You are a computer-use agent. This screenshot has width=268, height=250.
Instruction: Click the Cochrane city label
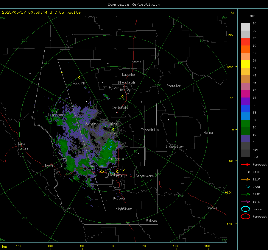pyautogui.click(x=97, y=166)
